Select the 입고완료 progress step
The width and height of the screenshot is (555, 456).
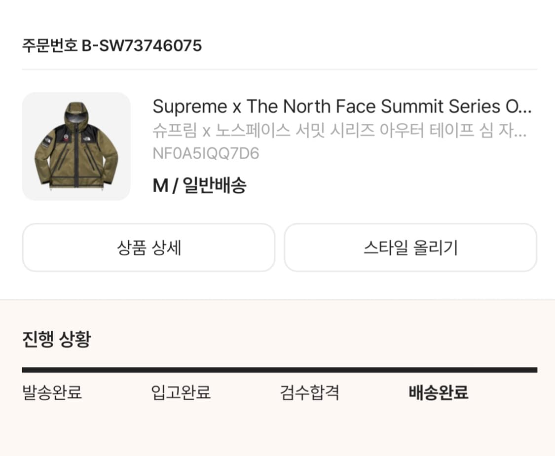[181, 393]
